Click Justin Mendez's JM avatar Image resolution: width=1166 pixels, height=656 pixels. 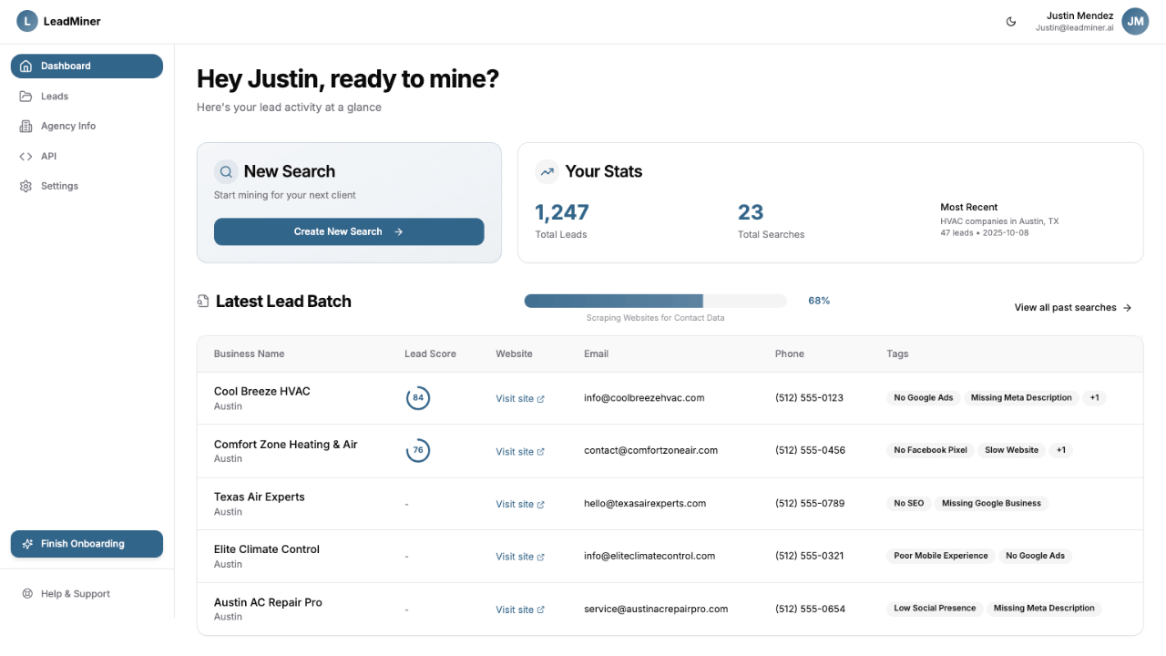click(1135, 21)
